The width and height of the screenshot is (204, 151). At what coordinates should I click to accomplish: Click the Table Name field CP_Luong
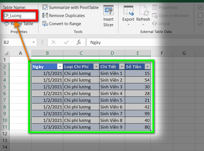pyautogui.click(x=20, y=16)
